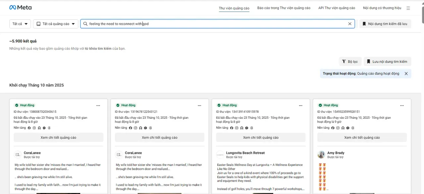Screen dimensions: 424x194
Task: Expand the 'Tất cả quảng cáo' category dropdown
Action: (56, 24)
